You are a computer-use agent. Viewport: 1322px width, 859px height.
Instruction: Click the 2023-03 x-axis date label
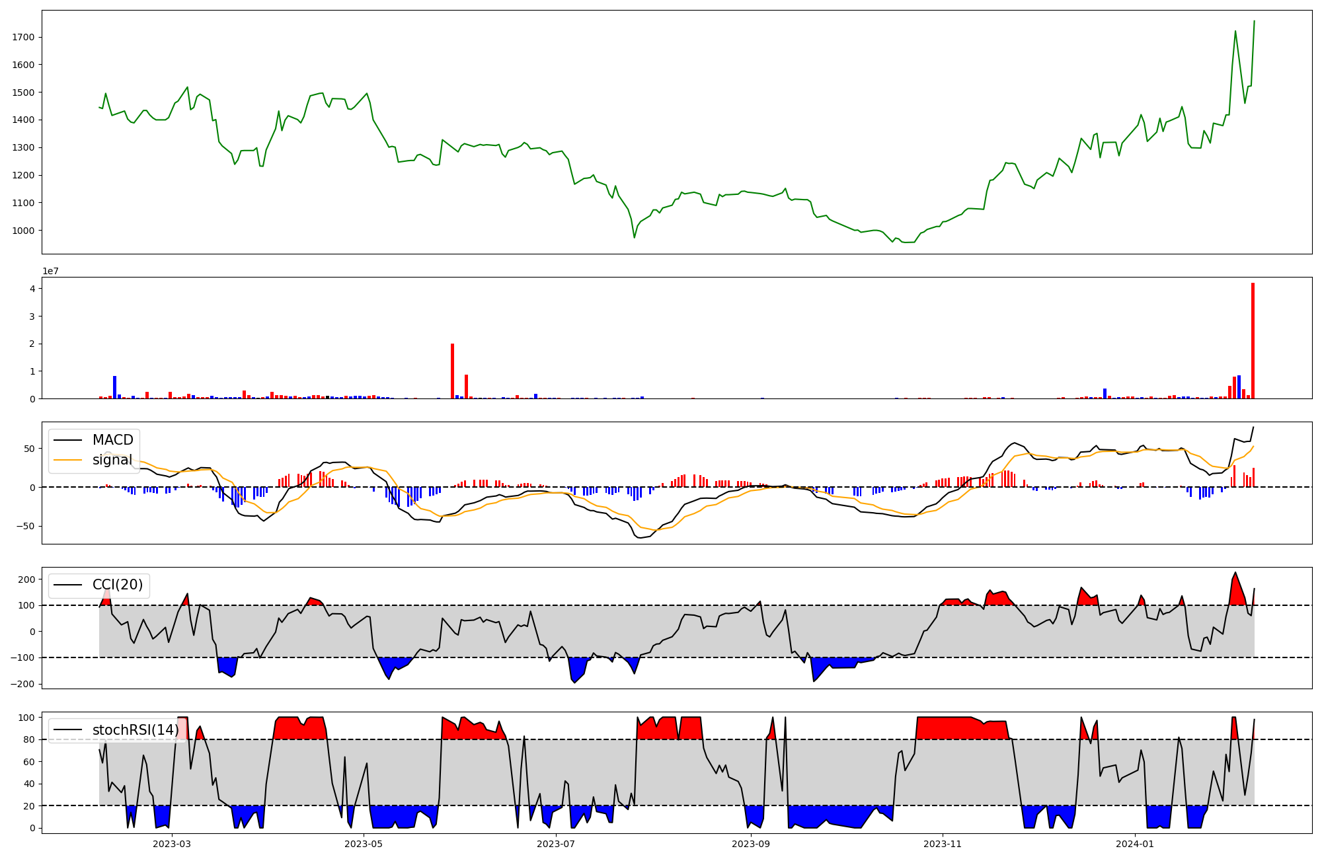pos(172,844)
